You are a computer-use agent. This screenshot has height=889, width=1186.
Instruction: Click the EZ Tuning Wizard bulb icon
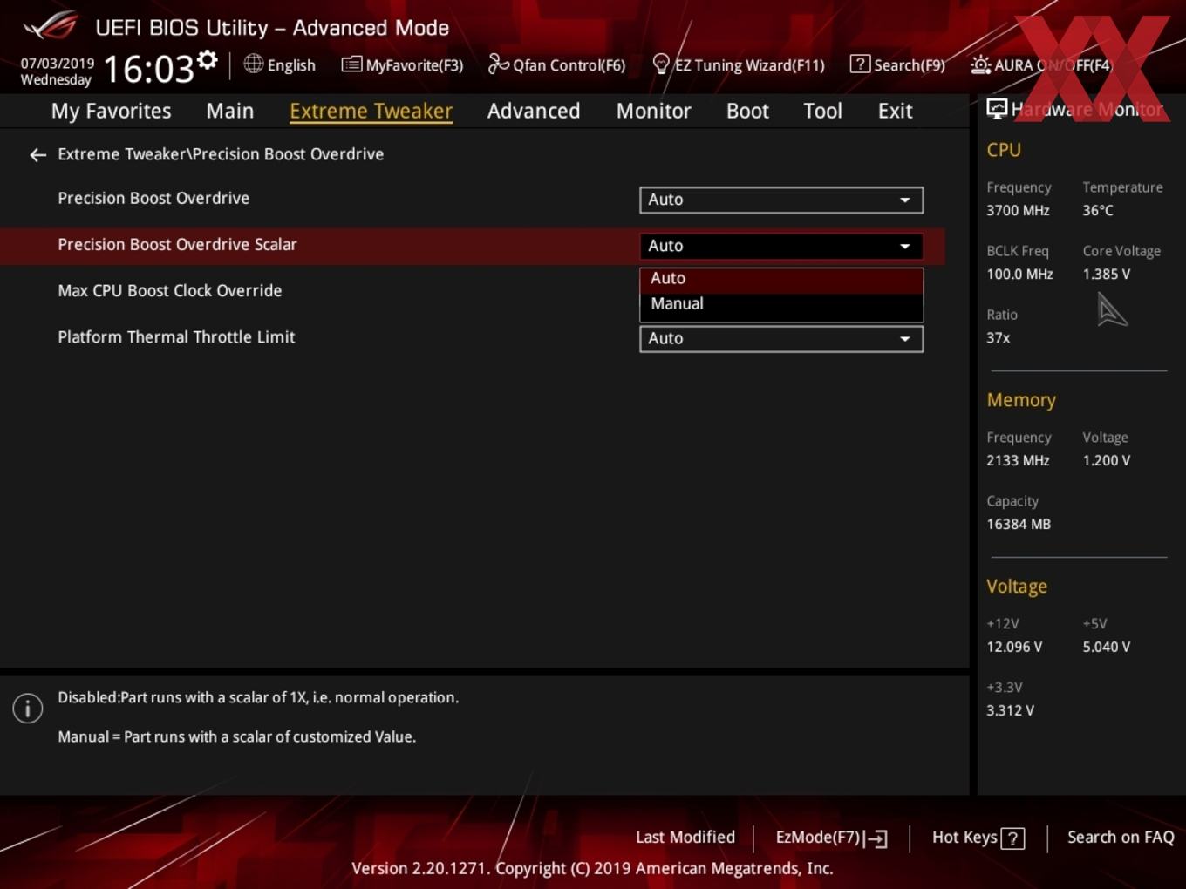coord(661,64)
